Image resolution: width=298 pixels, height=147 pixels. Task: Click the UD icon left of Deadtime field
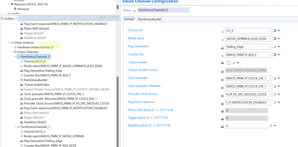222,127
